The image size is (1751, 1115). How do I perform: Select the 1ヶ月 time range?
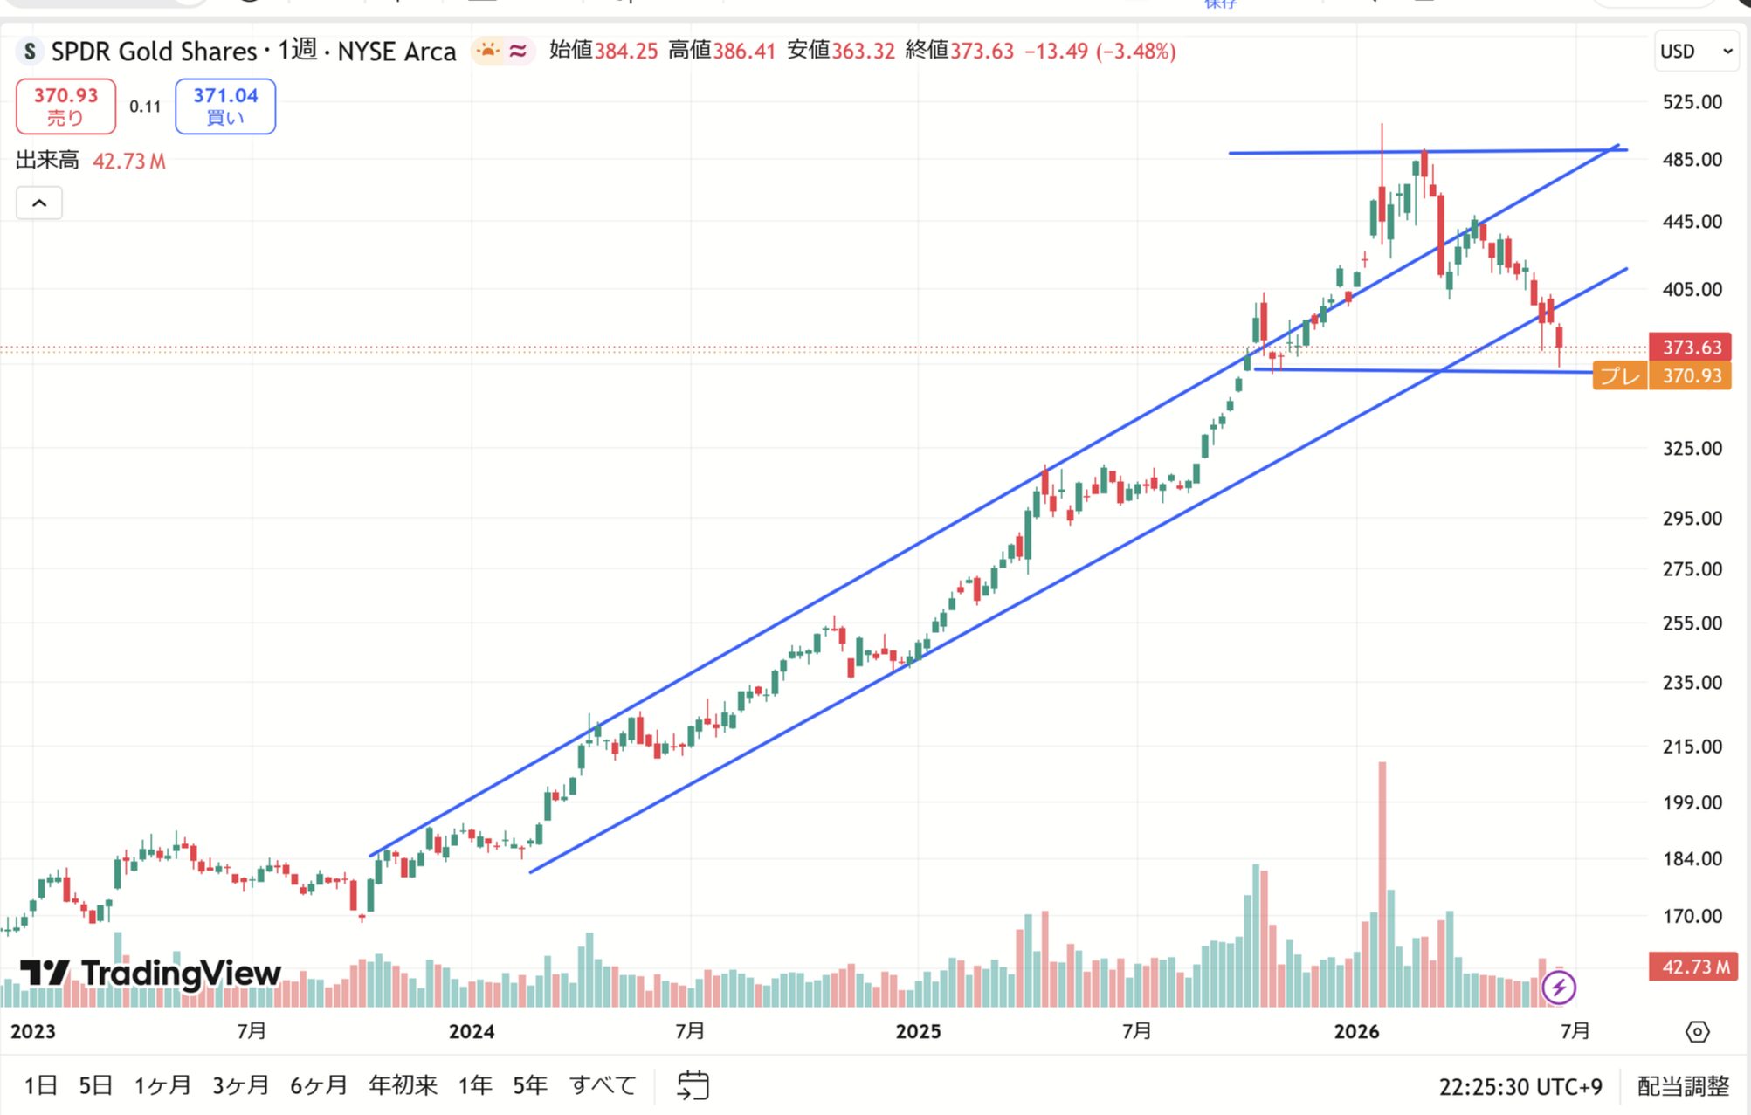pyautogui.click(x=162, y=1085)
